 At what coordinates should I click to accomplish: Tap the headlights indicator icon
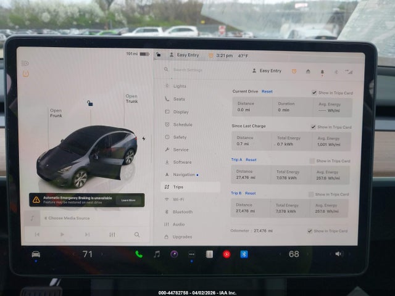click(25, 63)
